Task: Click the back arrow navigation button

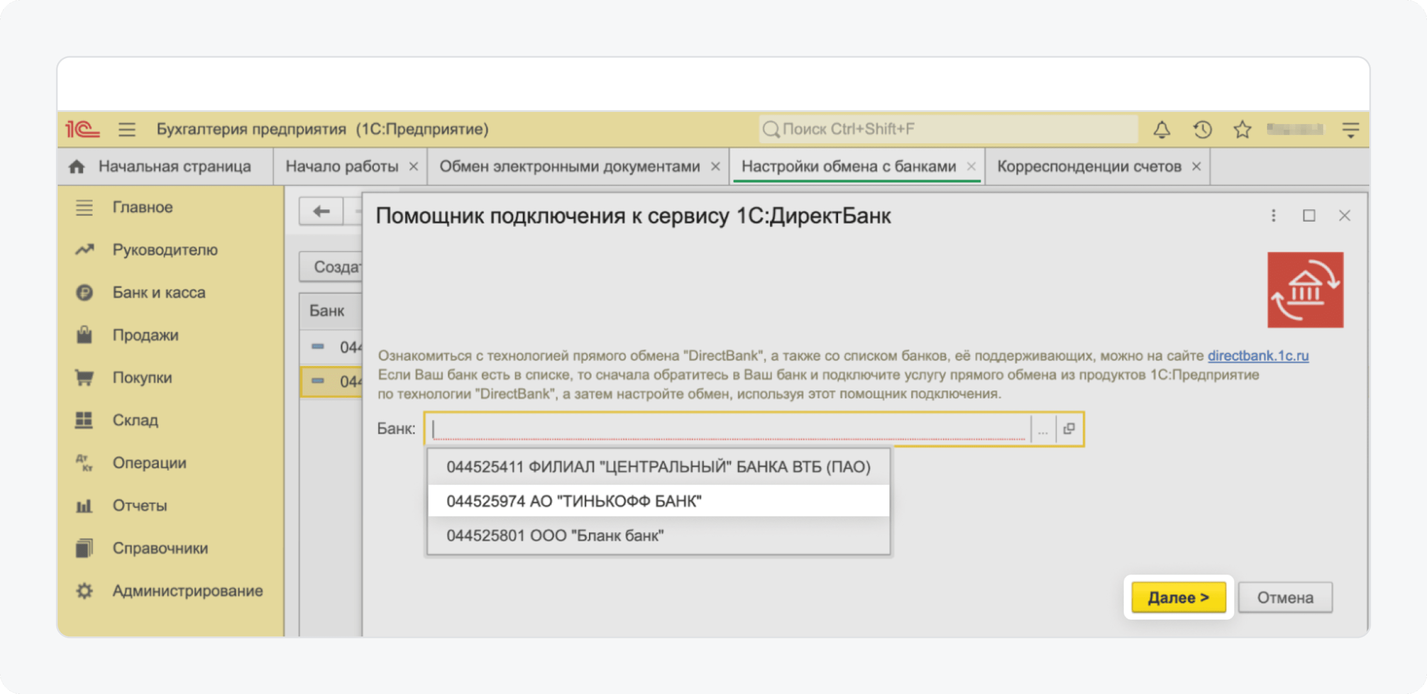Action: 321,212
